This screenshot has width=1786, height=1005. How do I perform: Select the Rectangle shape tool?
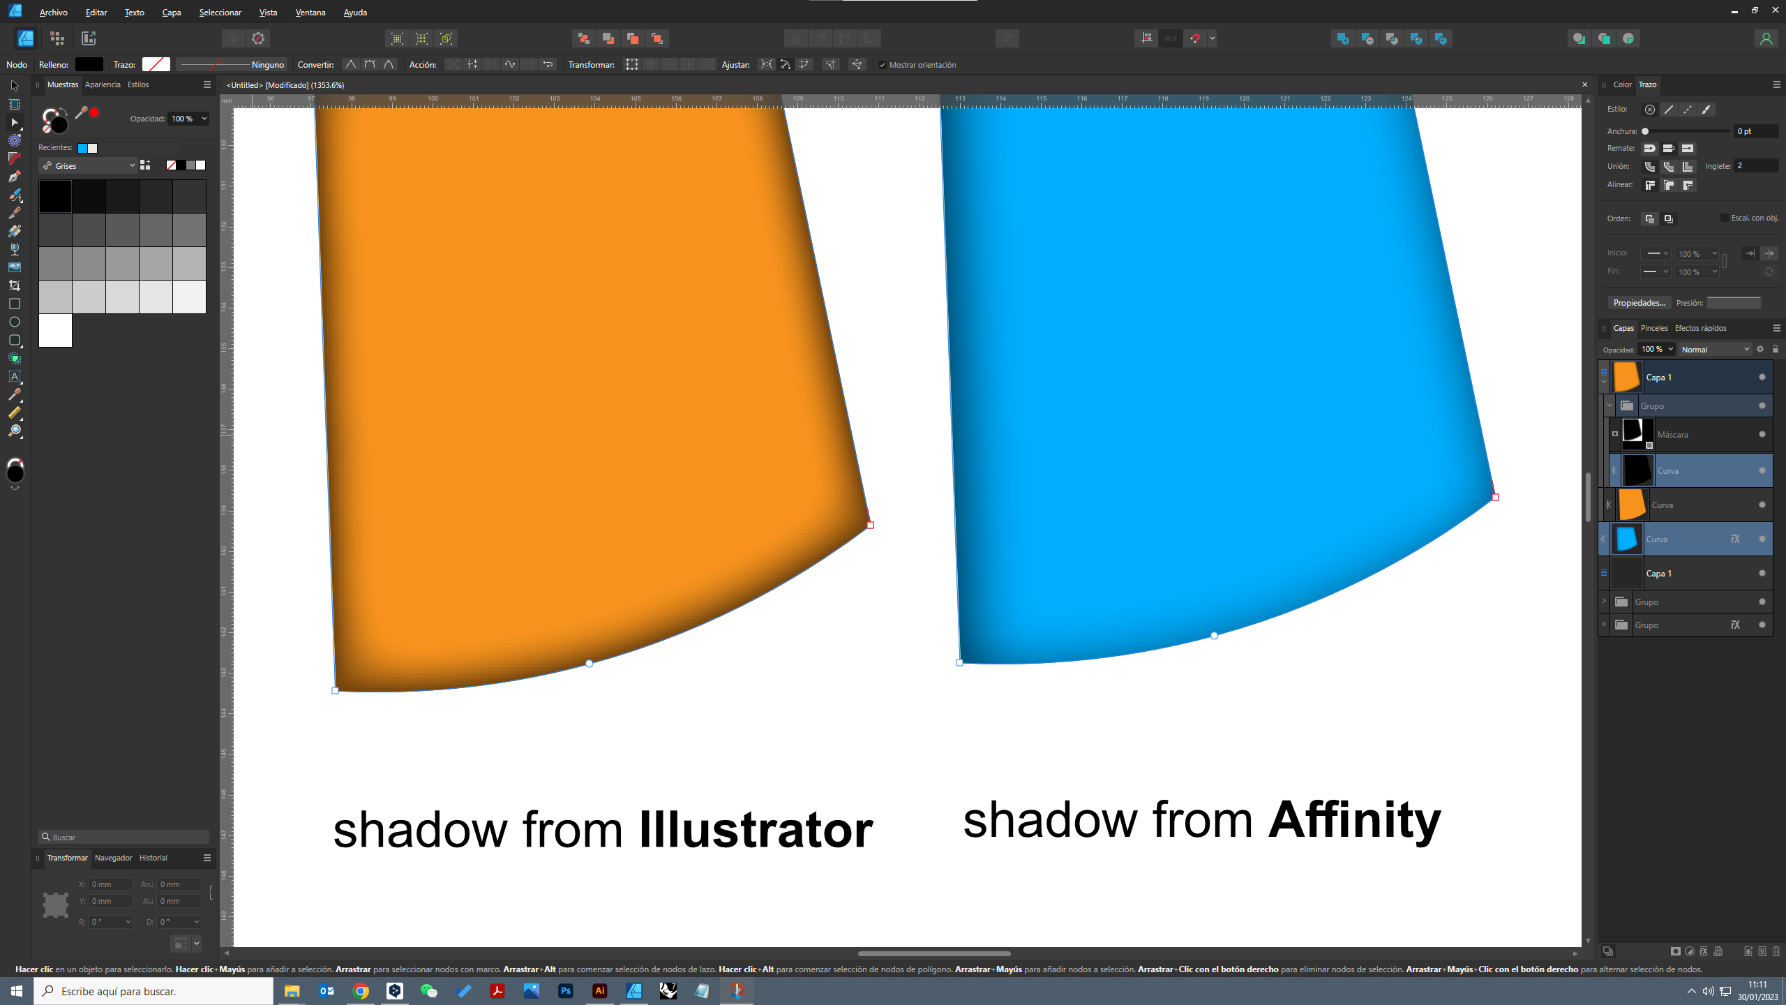(x=15, y=304)
